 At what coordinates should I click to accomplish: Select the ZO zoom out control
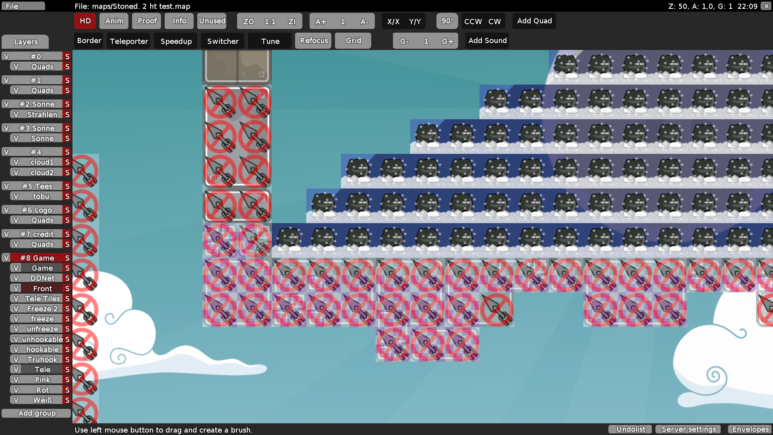coord(249,21)
